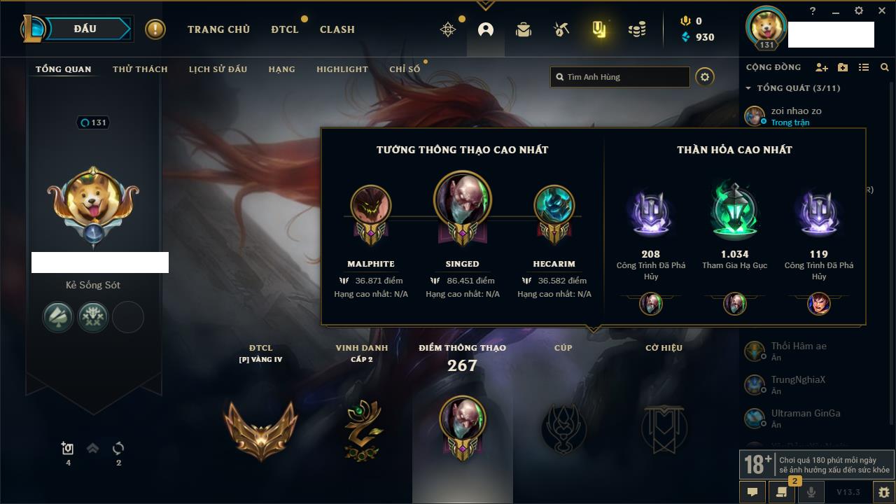
Task: Expand the profile level-up arrows icon
Action: click(x=92, y=449)
